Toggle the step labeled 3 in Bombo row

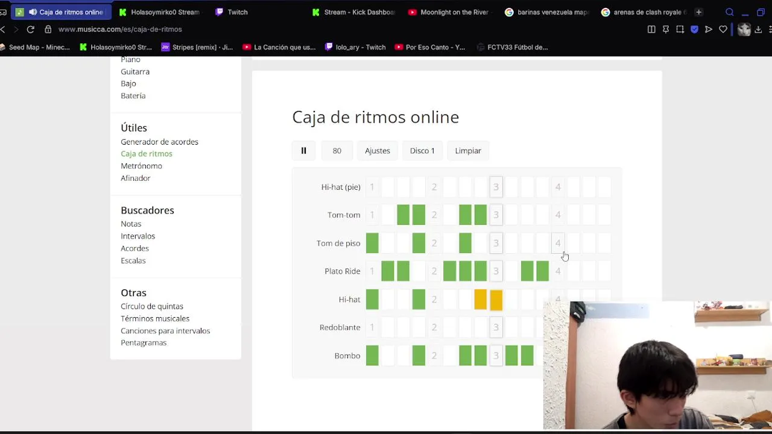(496, 356)
